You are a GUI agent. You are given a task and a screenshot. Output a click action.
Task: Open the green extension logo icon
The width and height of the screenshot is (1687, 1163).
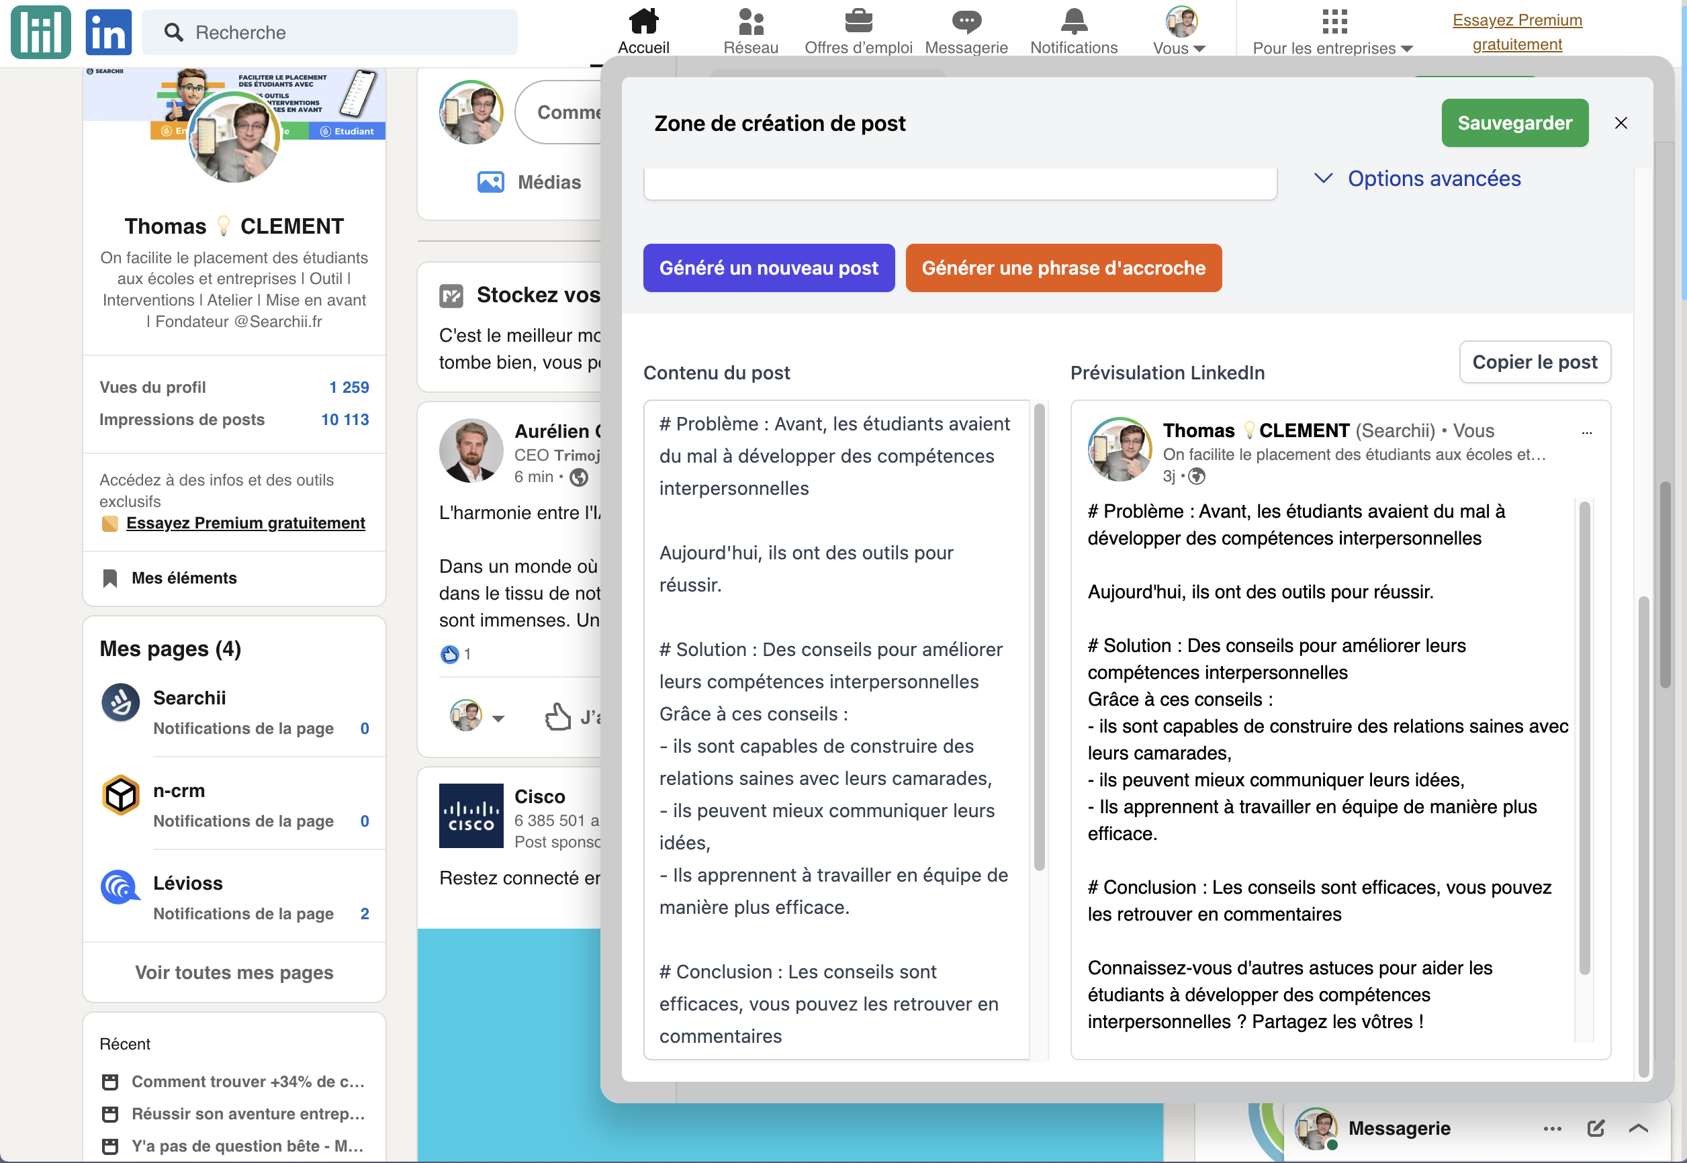(x=41, y=32)
